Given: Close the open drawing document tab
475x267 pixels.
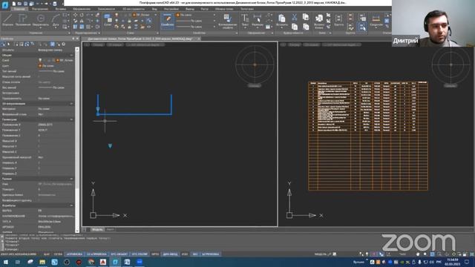Looking at the screenshot, I should click(198, 39).
